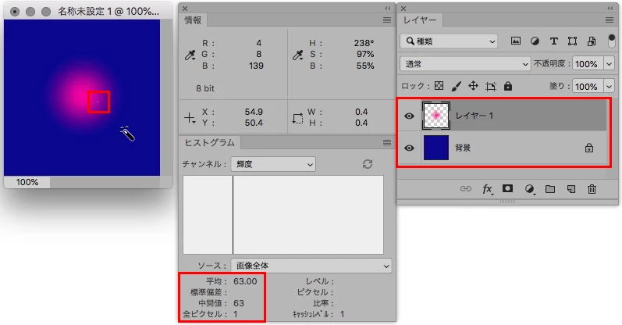This screenshot has height=325, width=622.
Task: Click the 全ピクセル 1 value
Action: click(235, 314)
